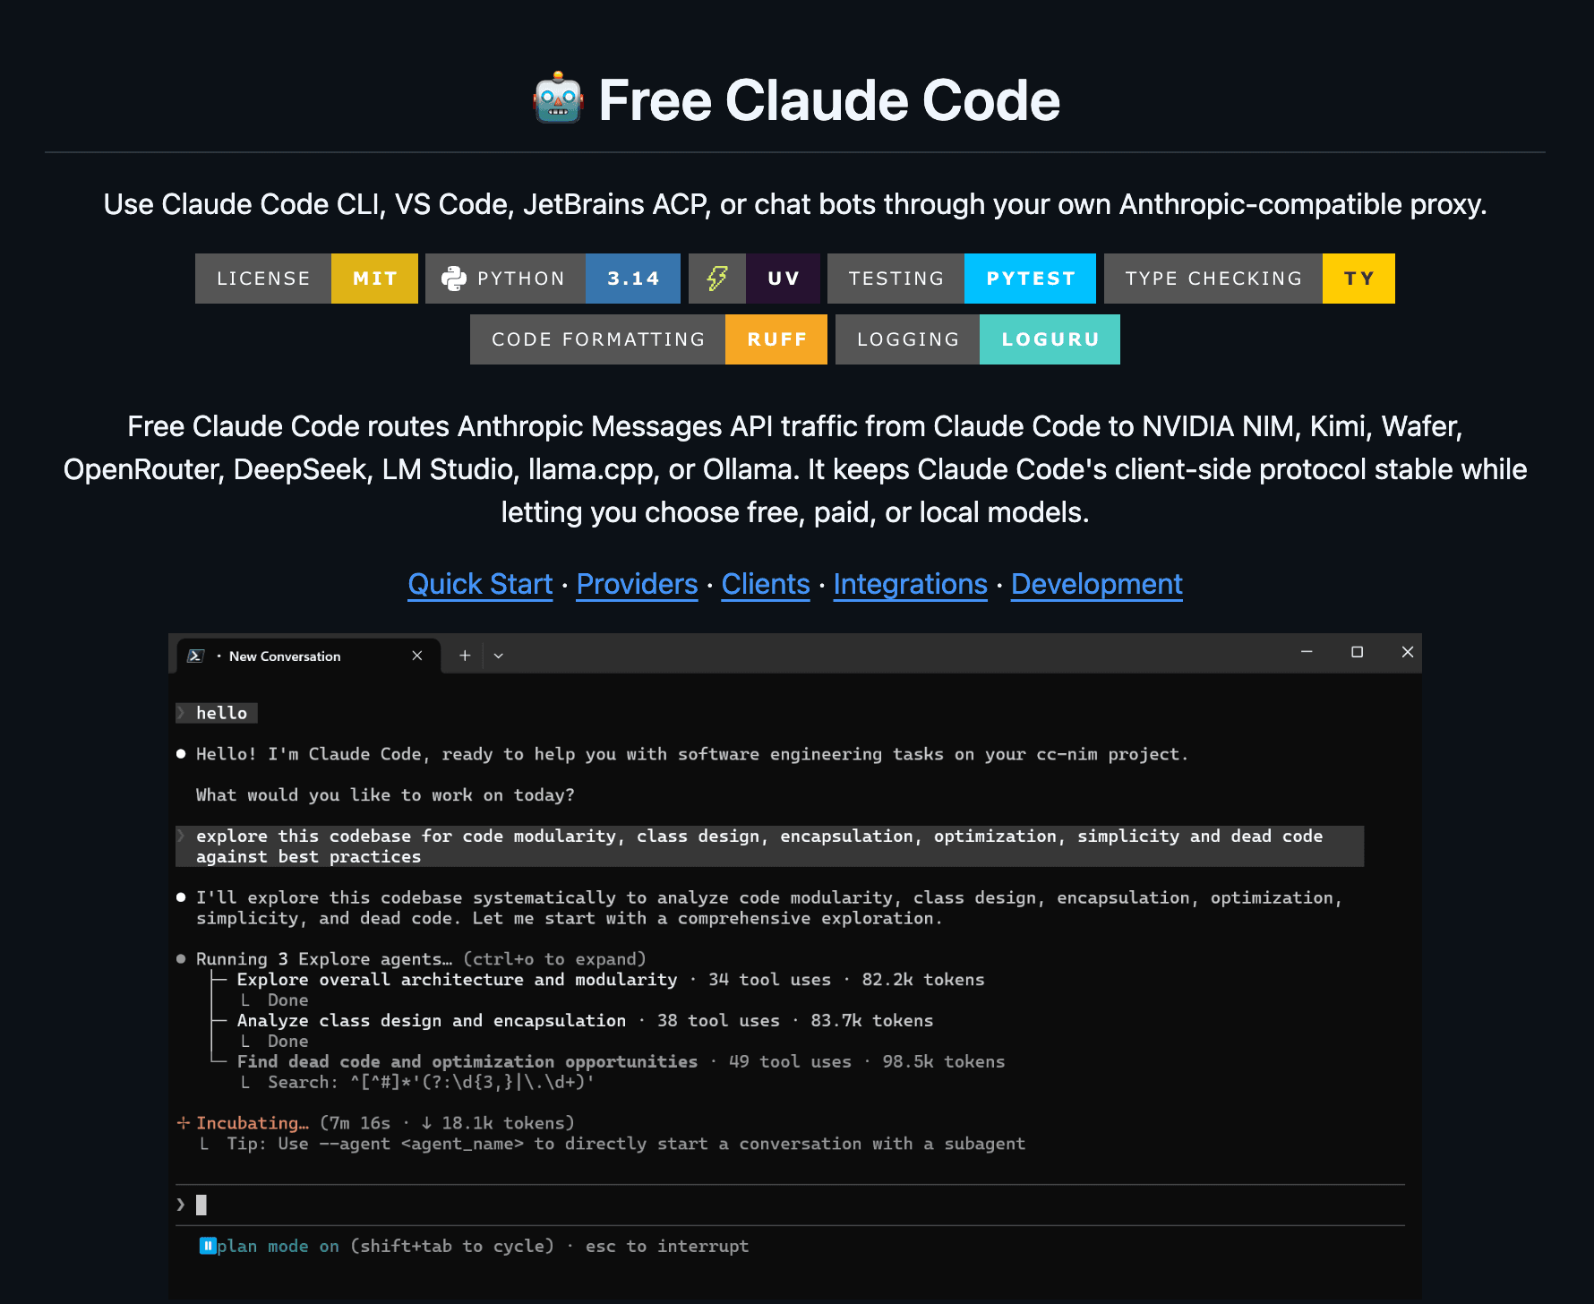Open the Development link
The height and width of the screenshot is (1304, 1594).
(1097, 584)
